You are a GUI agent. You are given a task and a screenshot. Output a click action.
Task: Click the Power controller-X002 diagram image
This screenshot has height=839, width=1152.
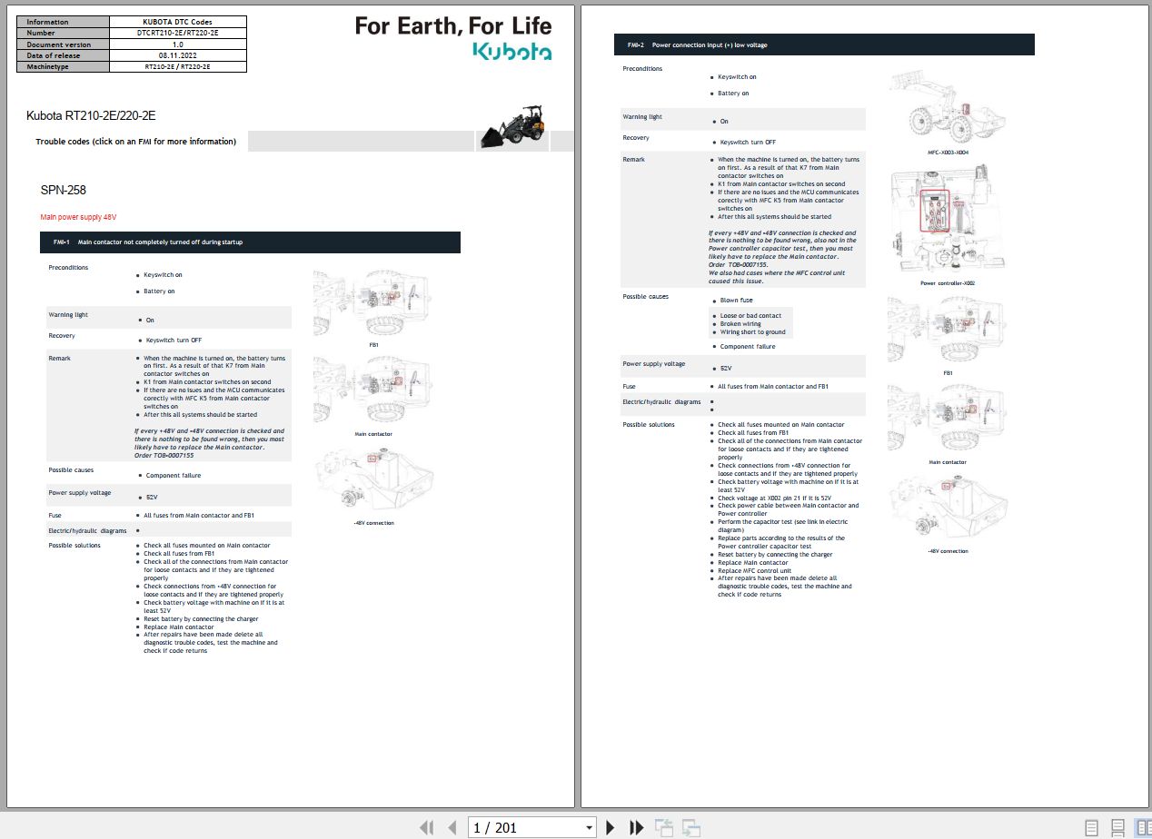948,219
